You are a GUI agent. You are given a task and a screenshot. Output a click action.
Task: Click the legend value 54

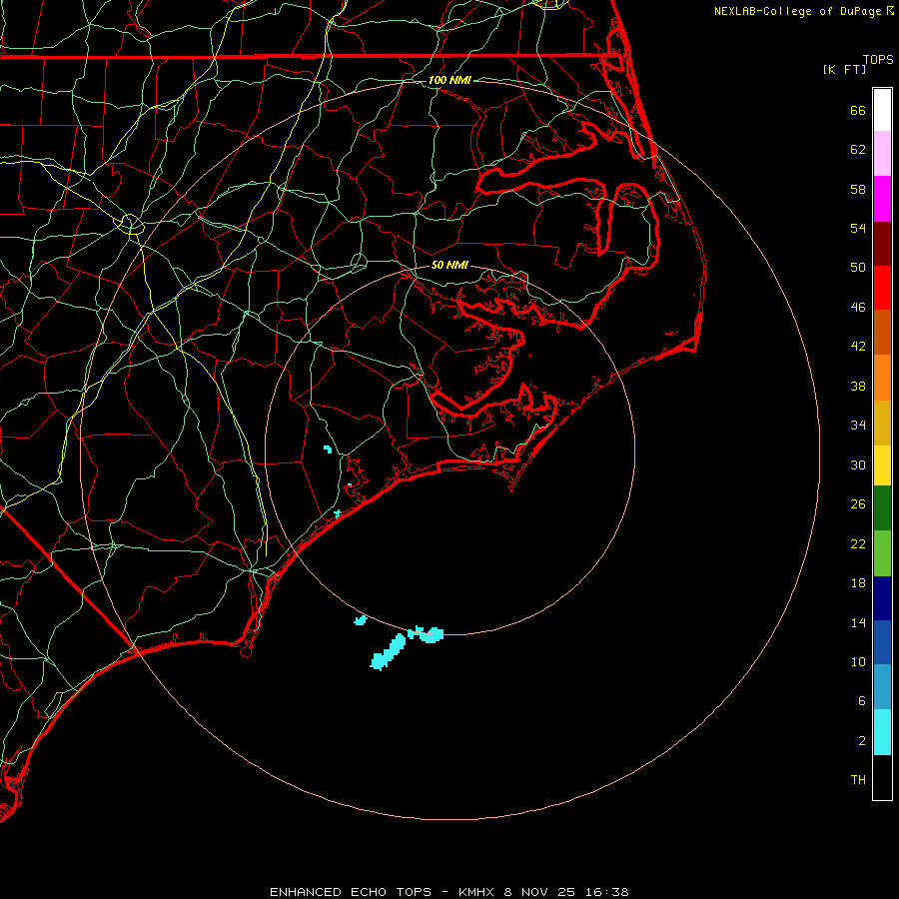point(858,228)
